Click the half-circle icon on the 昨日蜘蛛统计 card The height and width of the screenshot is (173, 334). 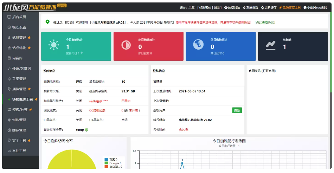click(x=126, y=45)
